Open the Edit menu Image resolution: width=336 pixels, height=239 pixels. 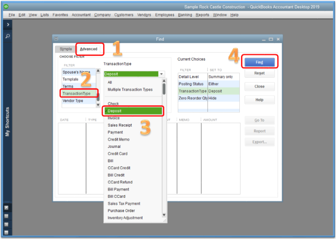22,15
